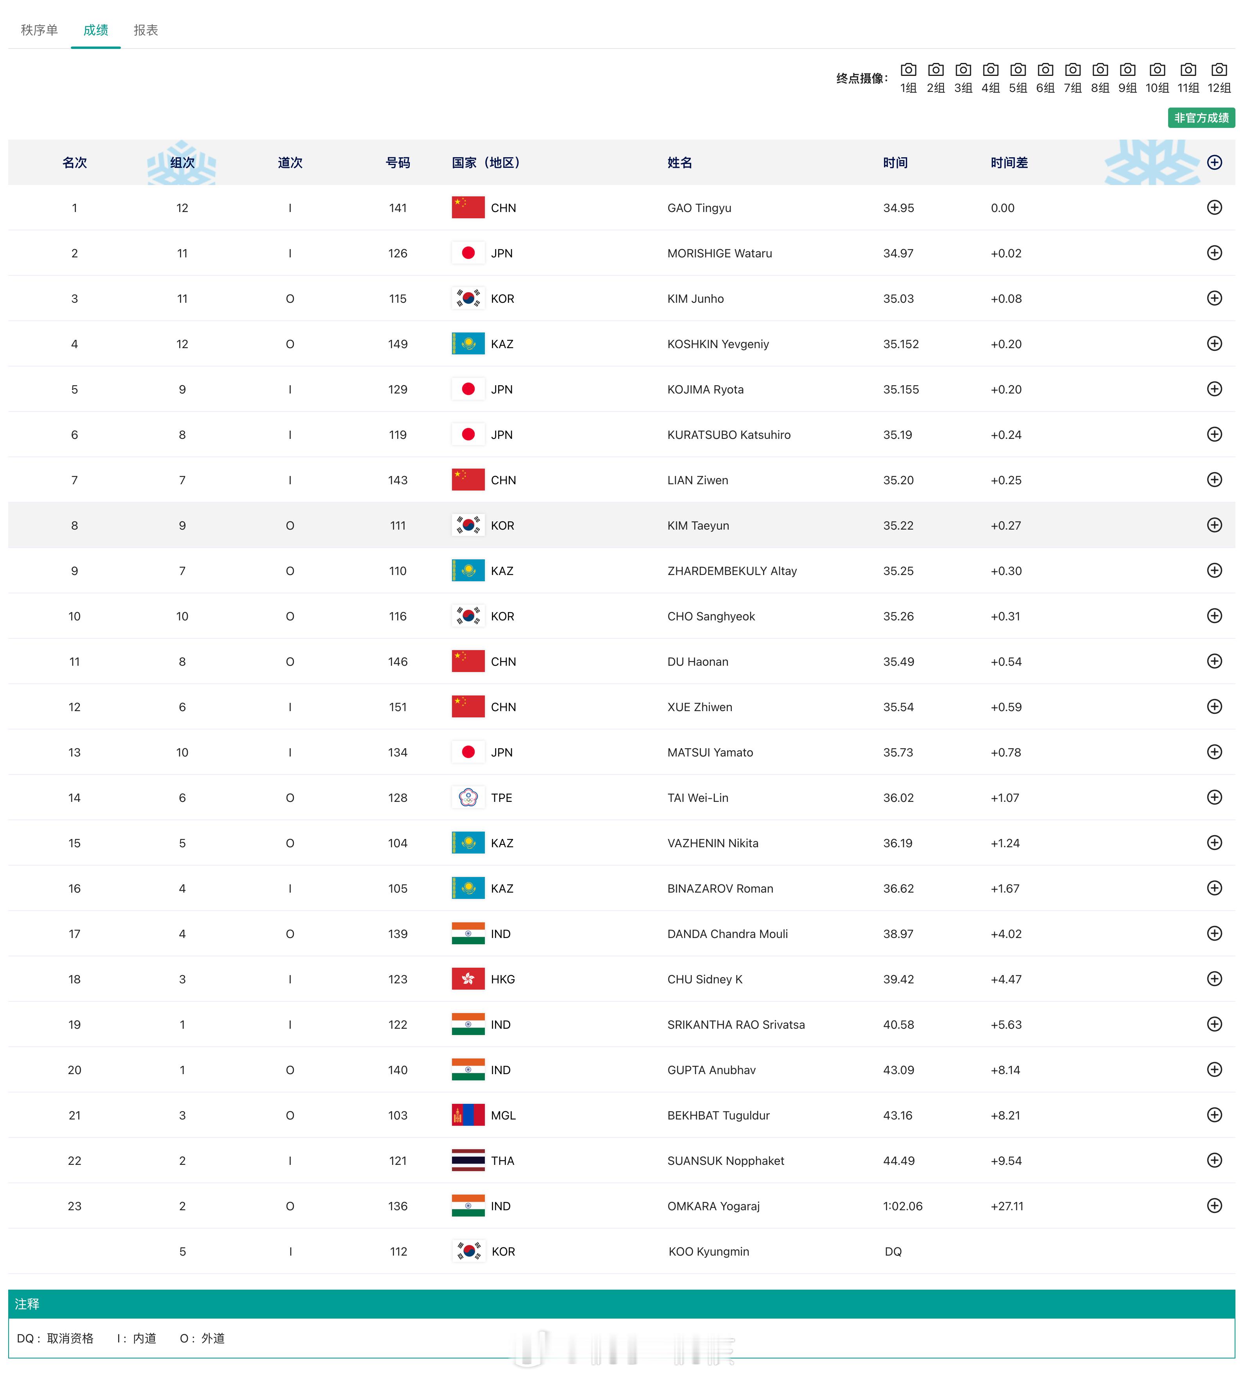This screenshot has width=1246, height=1380.
Task: Select the 成绩 tab
Action: [x=96, y=30]
